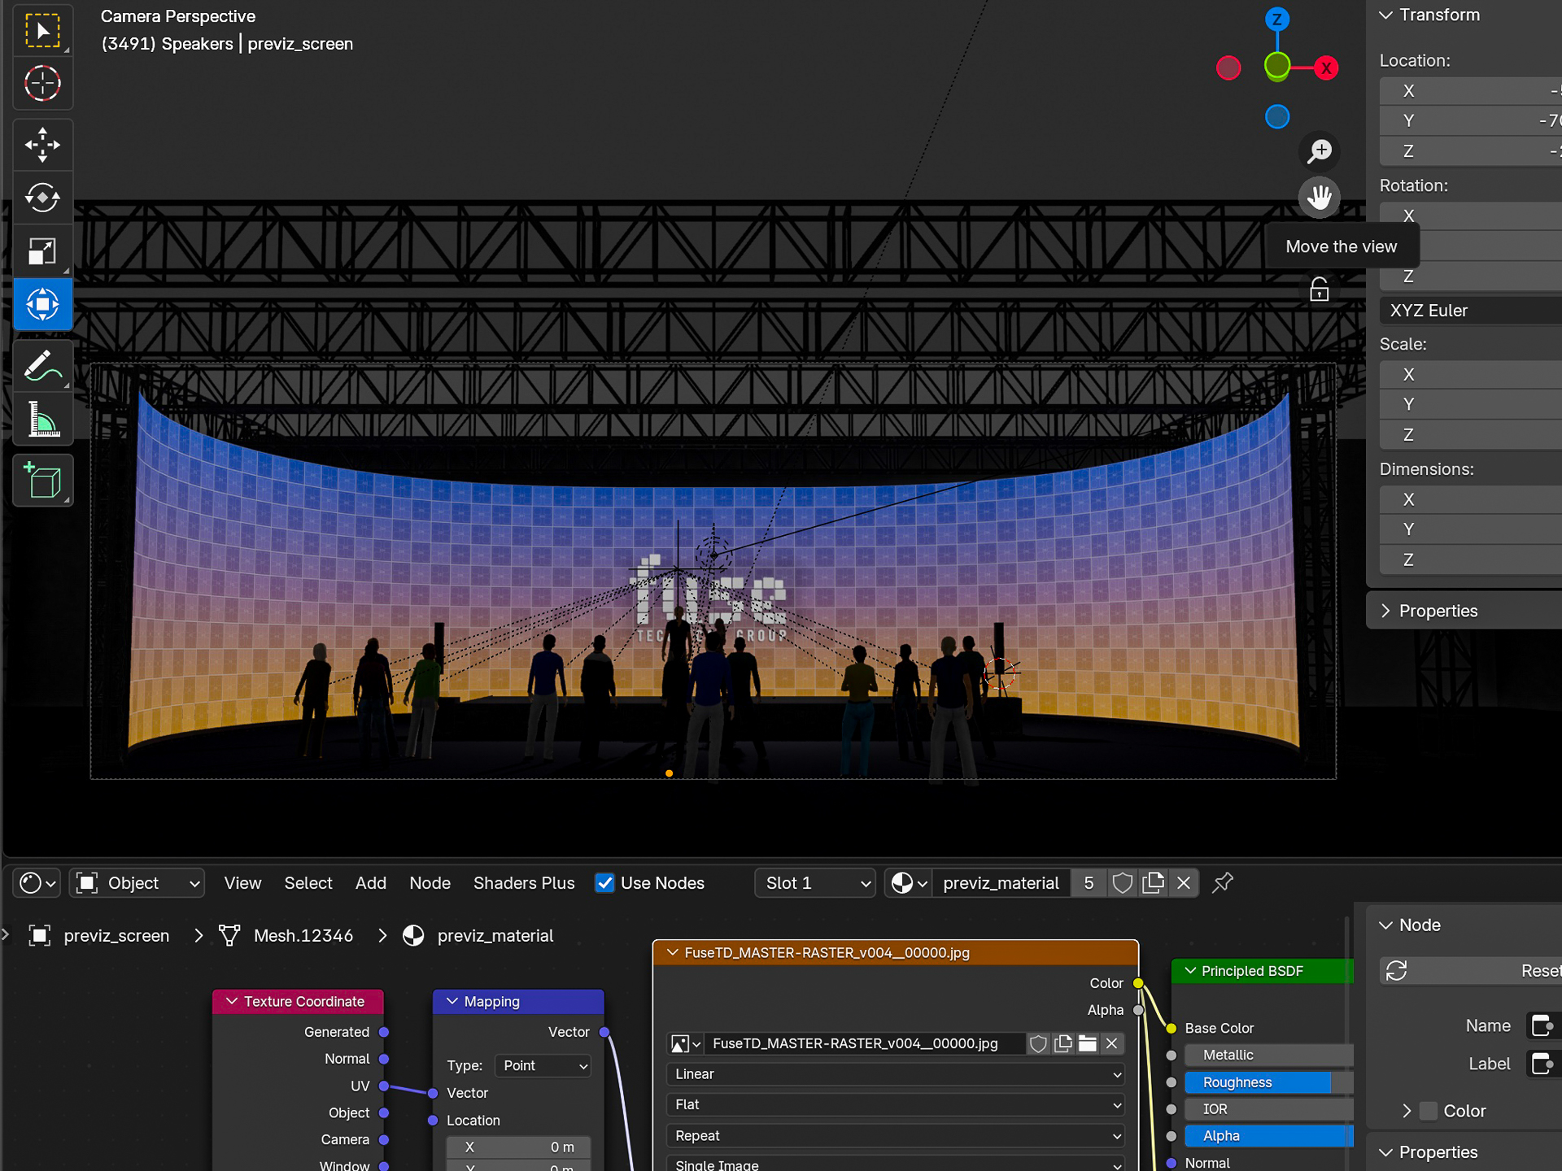1562x1171 pixels.
Task: Open the editor type selector
Action: [37, 883]
